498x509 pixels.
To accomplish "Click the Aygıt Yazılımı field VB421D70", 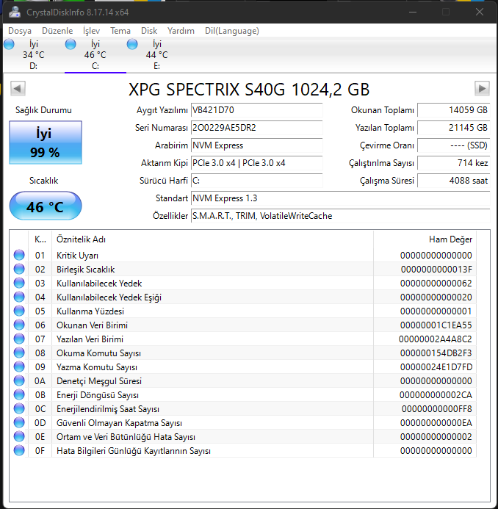I will pyautogui.click(x=257, y=110).
